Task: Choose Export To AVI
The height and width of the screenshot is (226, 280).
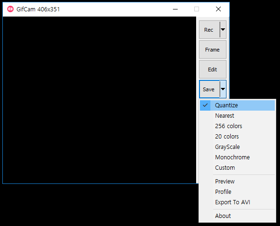Action: 237,202
